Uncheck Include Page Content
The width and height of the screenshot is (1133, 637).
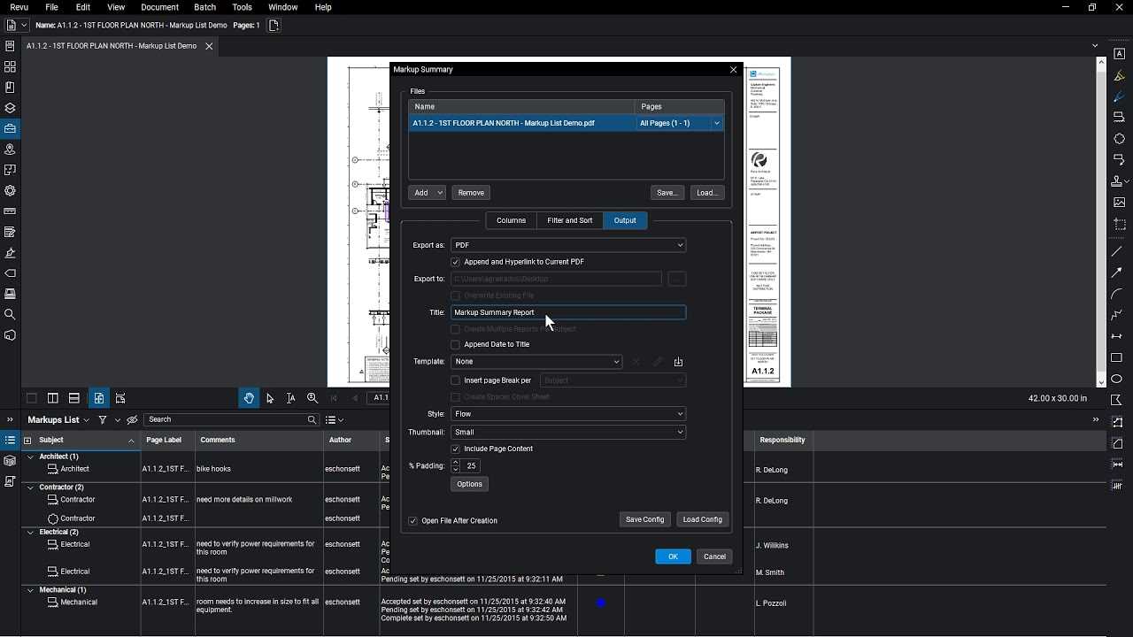[456, 449]
